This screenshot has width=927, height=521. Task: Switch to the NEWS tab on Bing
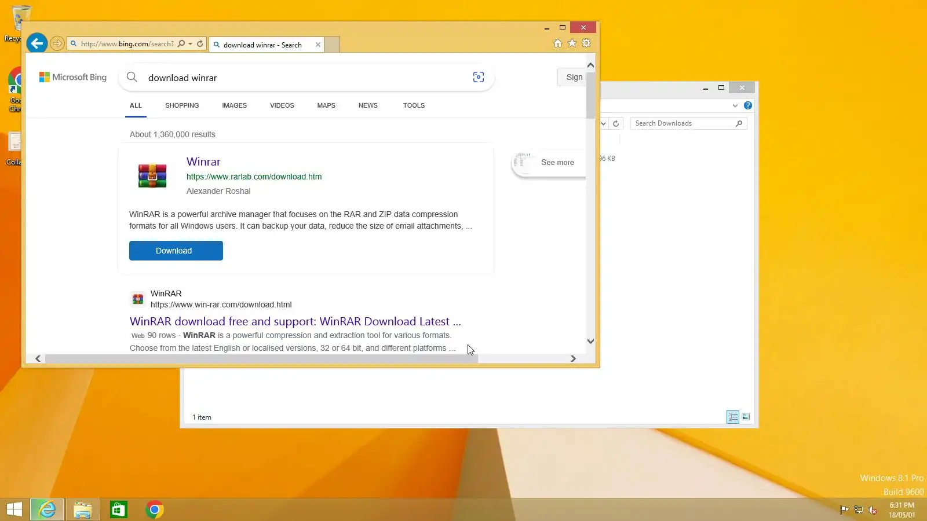click(x=368, y=105)
